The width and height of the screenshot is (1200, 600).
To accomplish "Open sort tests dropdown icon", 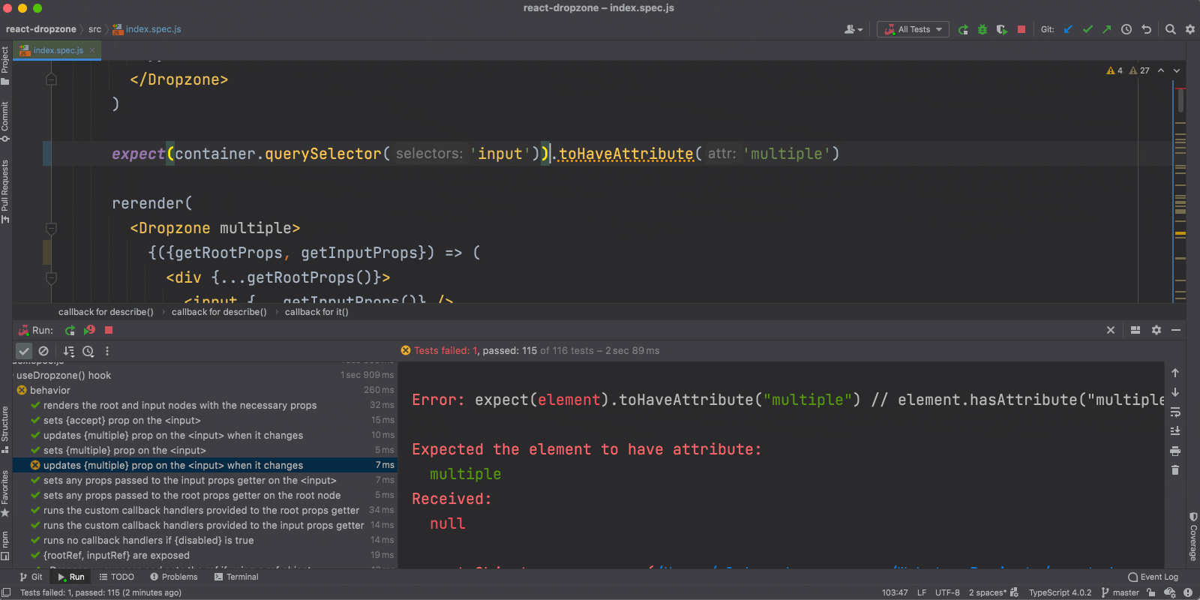I will 69,351.
